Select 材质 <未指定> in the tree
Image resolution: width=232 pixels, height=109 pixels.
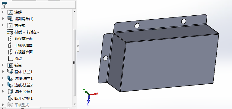point(27,32)
